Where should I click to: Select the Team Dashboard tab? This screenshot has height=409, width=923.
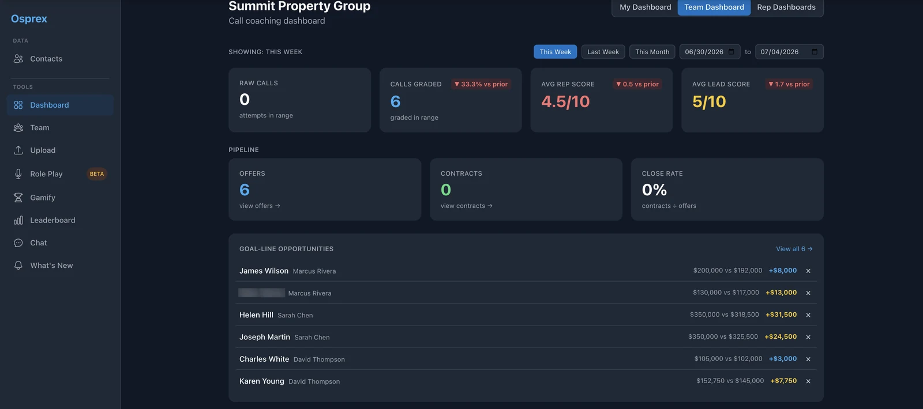pyautogui.click(x=714, y=7)
